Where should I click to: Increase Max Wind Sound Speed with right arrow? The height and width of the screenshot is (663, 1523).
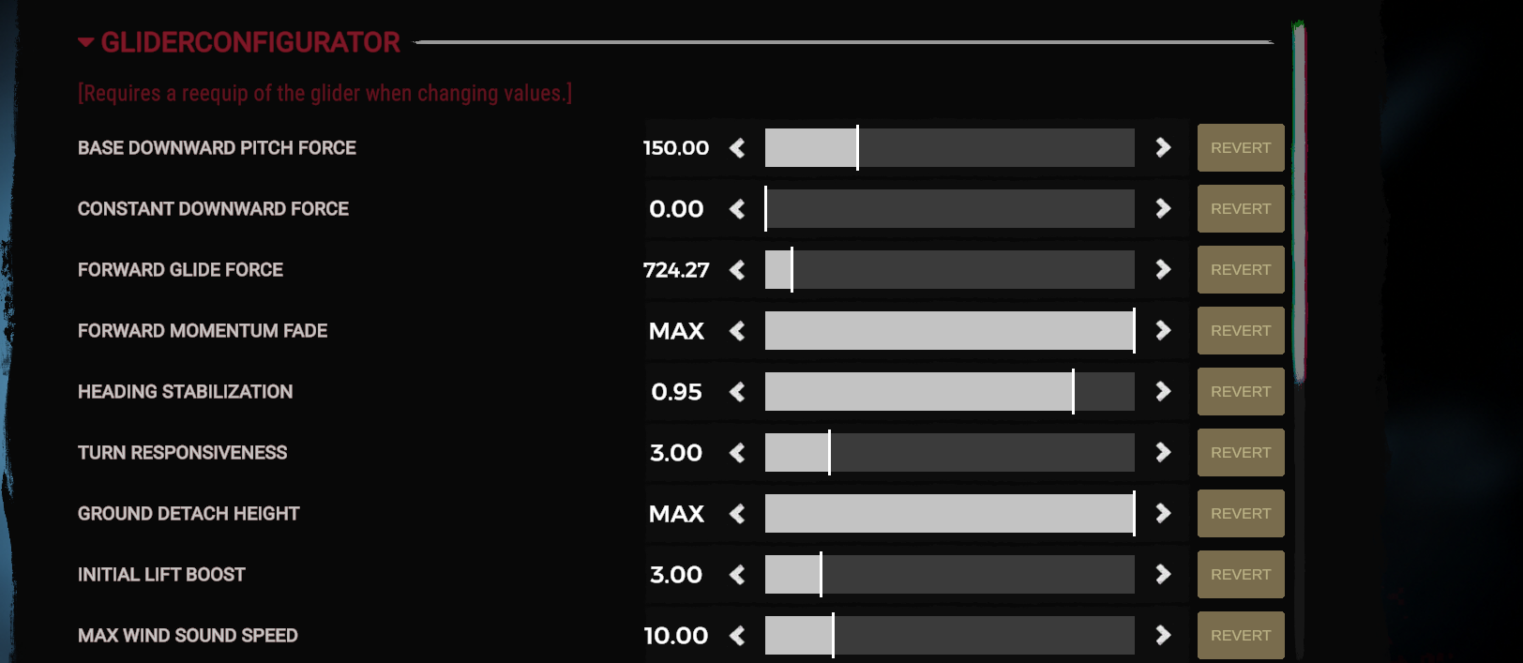[1163, 636]
